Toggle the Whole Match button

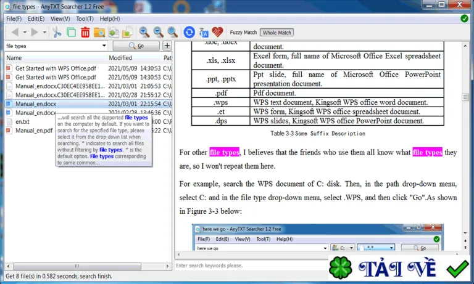tap(276, 32)
